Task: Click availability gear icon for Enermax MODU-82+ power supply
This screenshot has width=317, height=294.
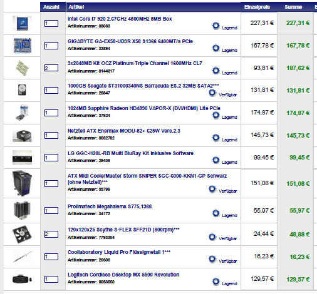Action: pos(216,138)
